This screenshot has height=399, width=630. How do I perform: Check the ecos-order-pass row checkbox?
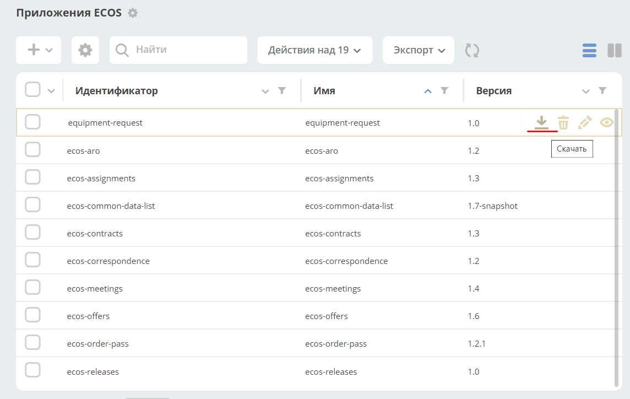(32, 342)
